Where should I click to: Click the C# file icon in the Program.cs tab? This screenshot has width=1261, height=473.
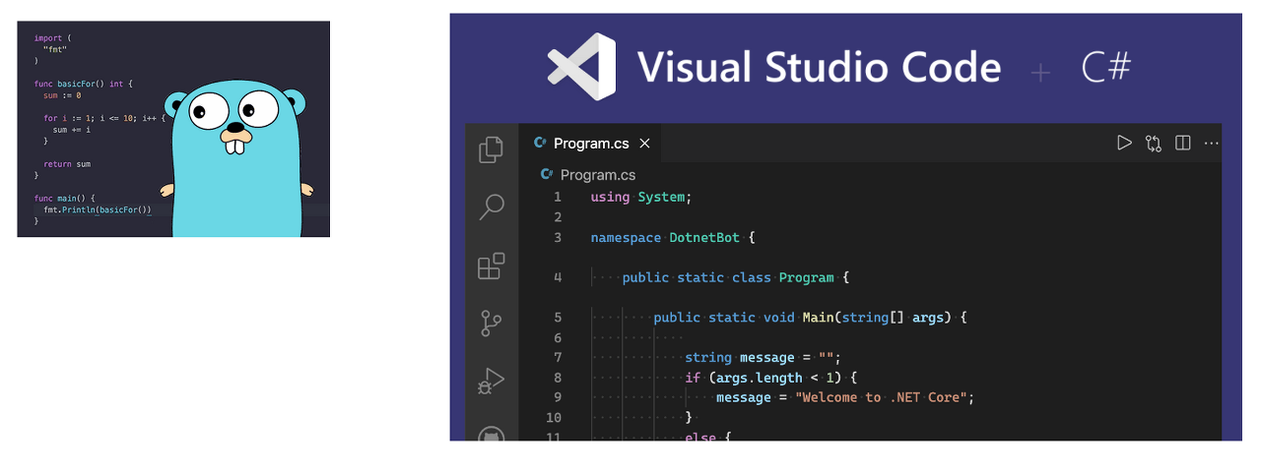(540, 143)
